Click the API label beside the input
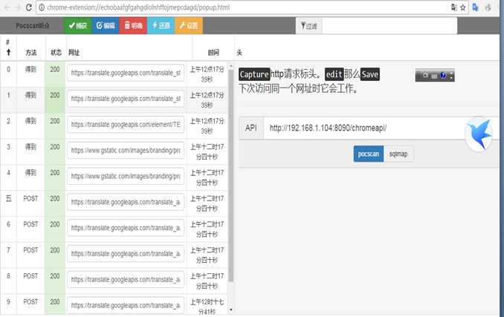The width and height of the screenshot is (504, 317). [x=251, y=128]
